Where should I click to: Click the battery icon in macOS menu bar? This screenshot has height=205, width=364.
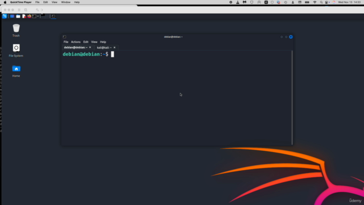(307, 2)
